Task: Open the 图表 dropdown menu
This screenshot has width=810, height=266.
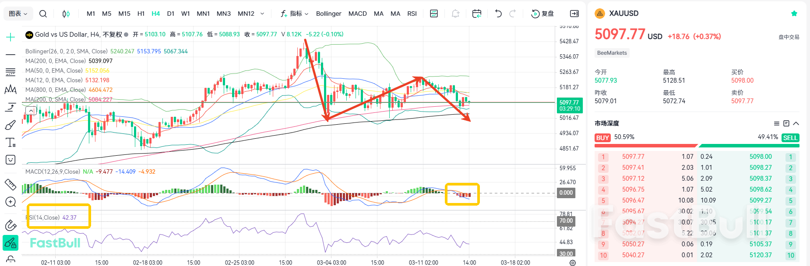Action: [x=18, y=14]
